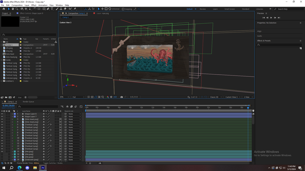Open the resolution Full dropdown
The width and height of the screenshot is (305, 171).
pyautogui.click(x=78, y=97)
